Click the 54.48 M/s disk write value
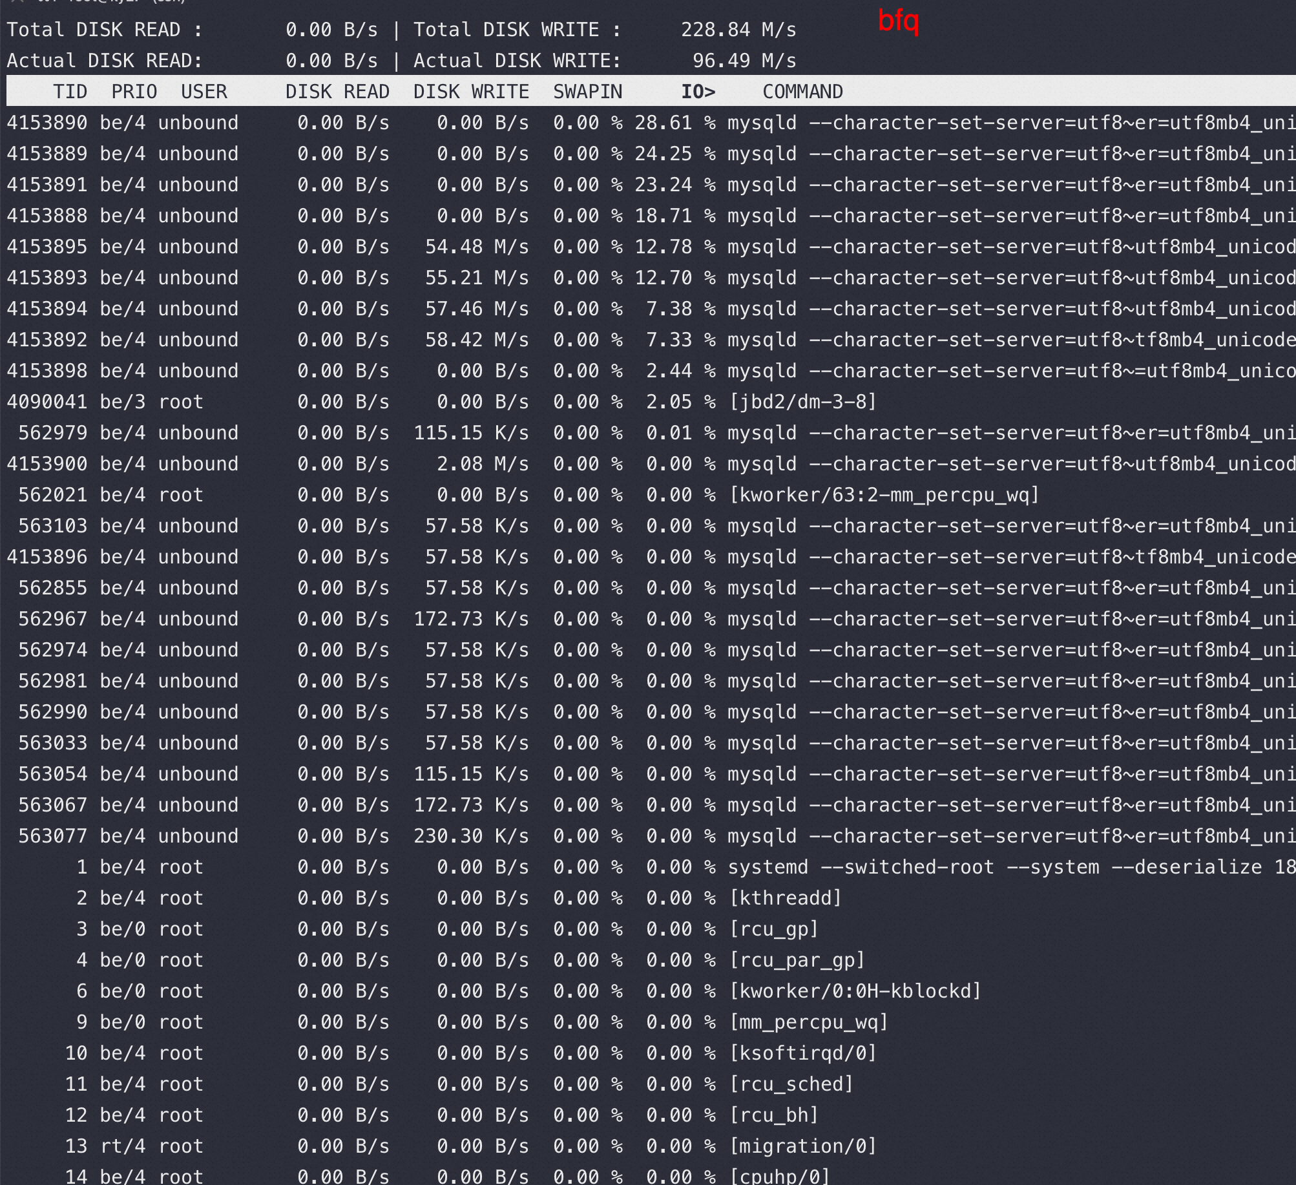Image resolution: width=1296 pixels, height=1185 pixels. [x=477, y=247]
